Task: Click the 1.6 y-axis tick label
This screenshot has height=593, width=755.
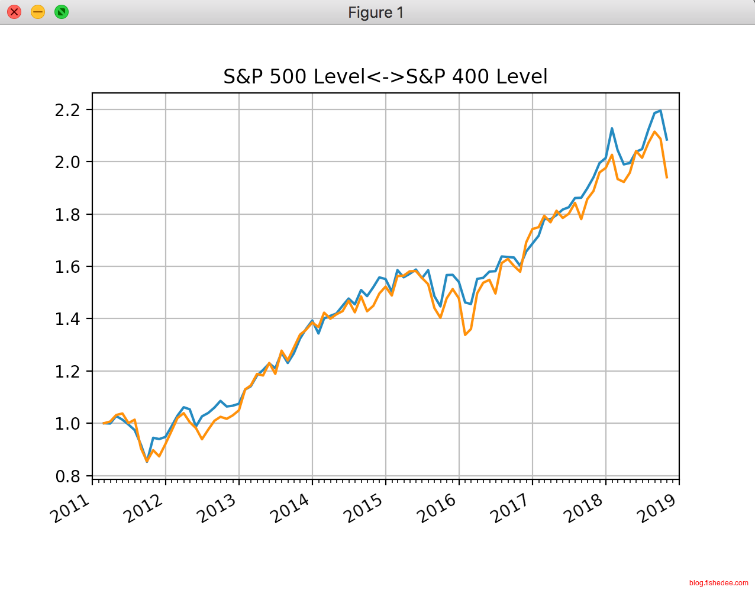Action: click(x=67, y=267)
